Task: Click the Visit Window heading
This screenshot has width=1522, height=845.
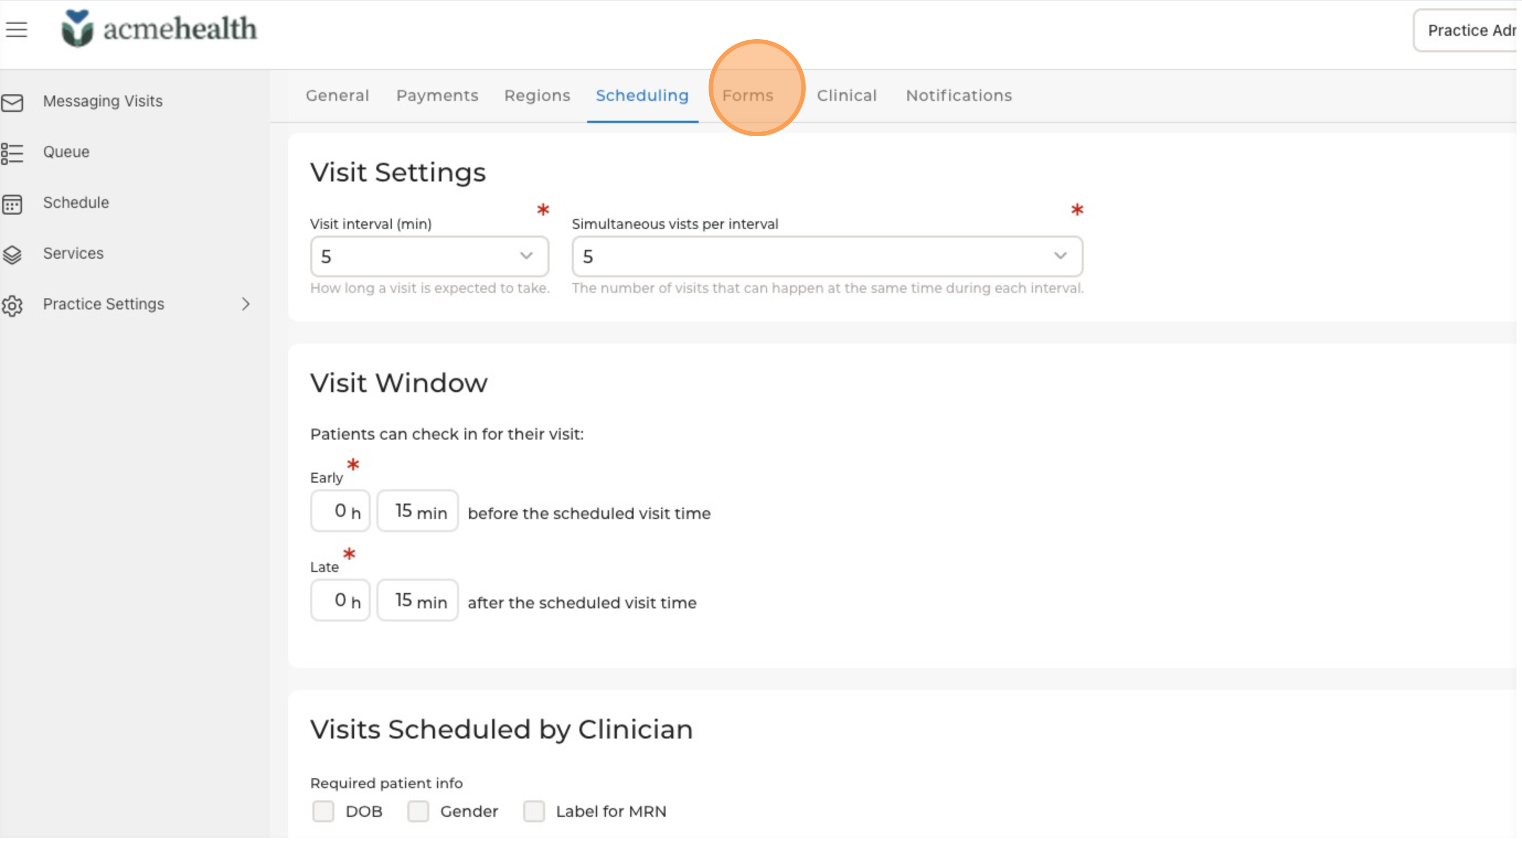Action: (400, 384)
